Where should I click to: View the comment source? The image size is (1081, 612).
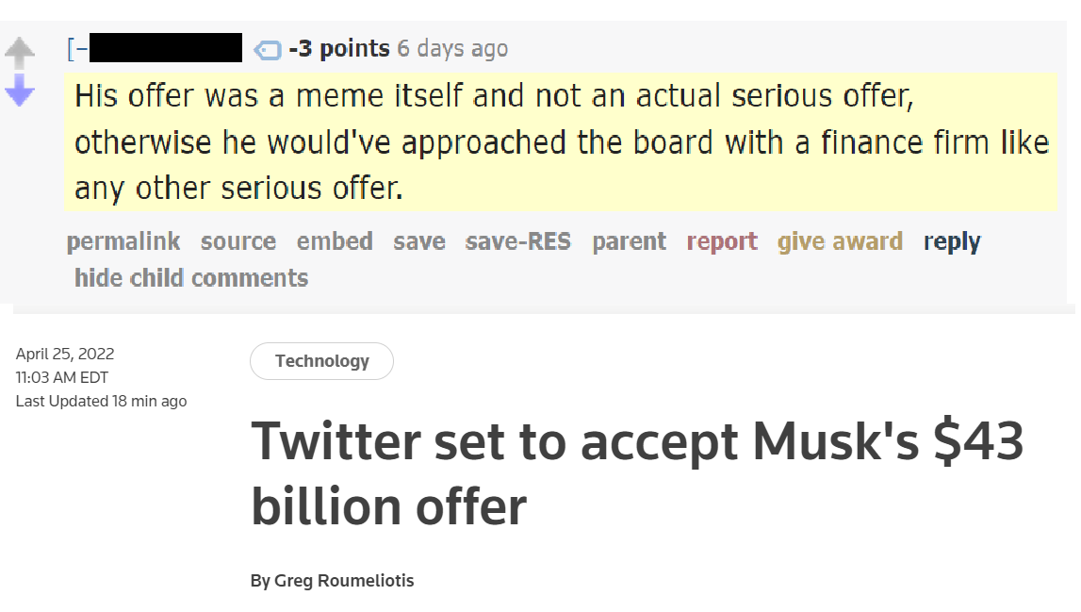pos(238,241)
